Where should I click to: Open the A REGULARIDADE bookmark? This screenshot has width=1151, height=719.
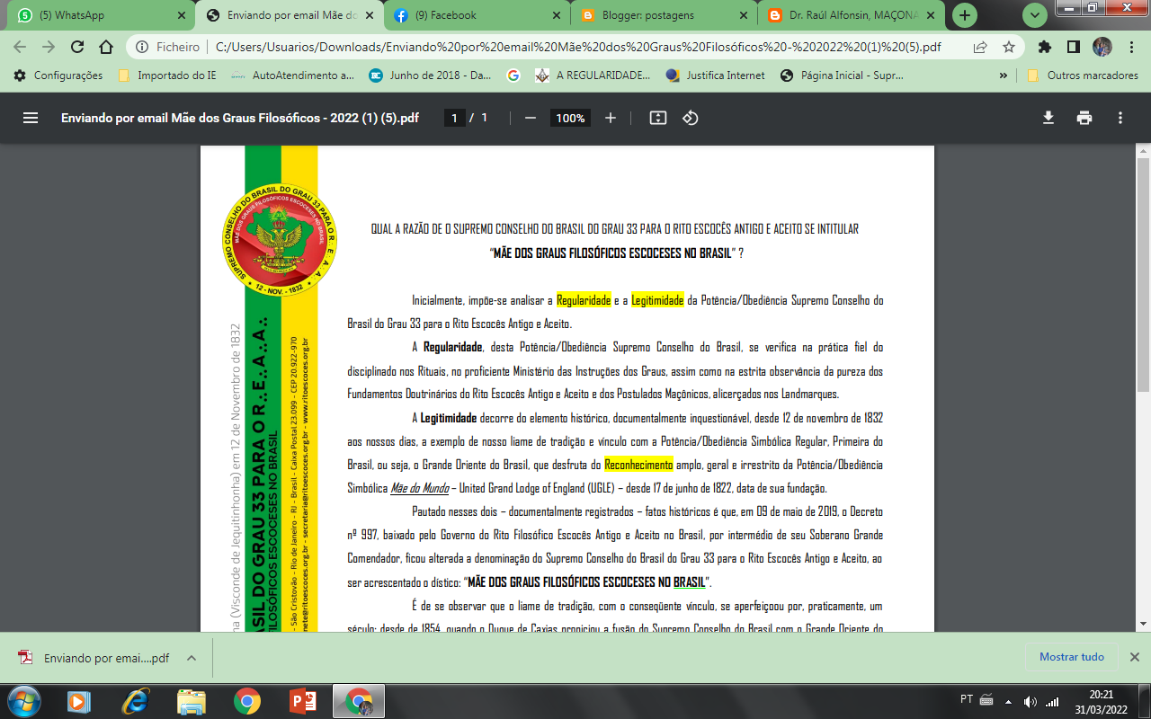[x=593, y=75]
